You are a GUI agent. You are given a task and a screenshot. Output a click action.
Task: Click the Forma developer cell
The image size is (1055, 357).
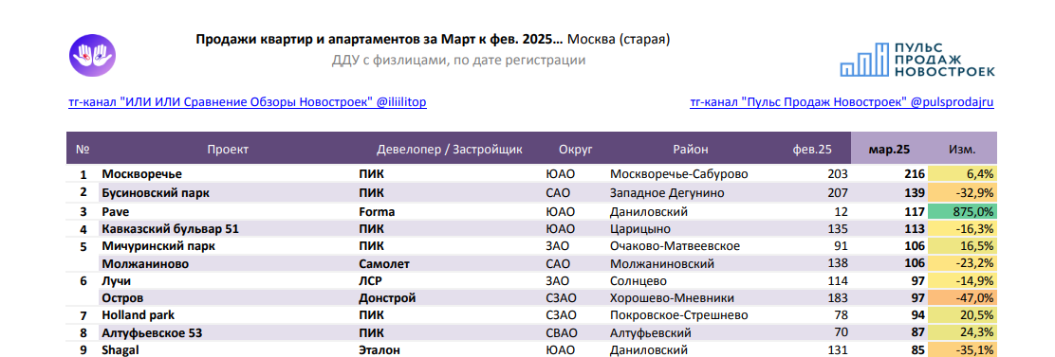tap(377, 211)
